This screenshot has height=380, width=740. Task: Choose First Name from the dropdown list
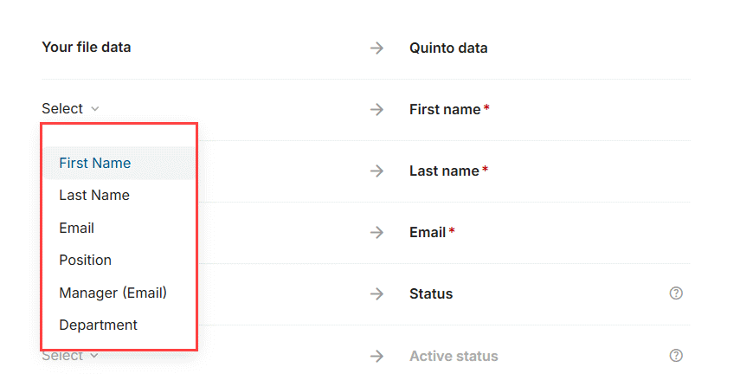tap(95, 163)
